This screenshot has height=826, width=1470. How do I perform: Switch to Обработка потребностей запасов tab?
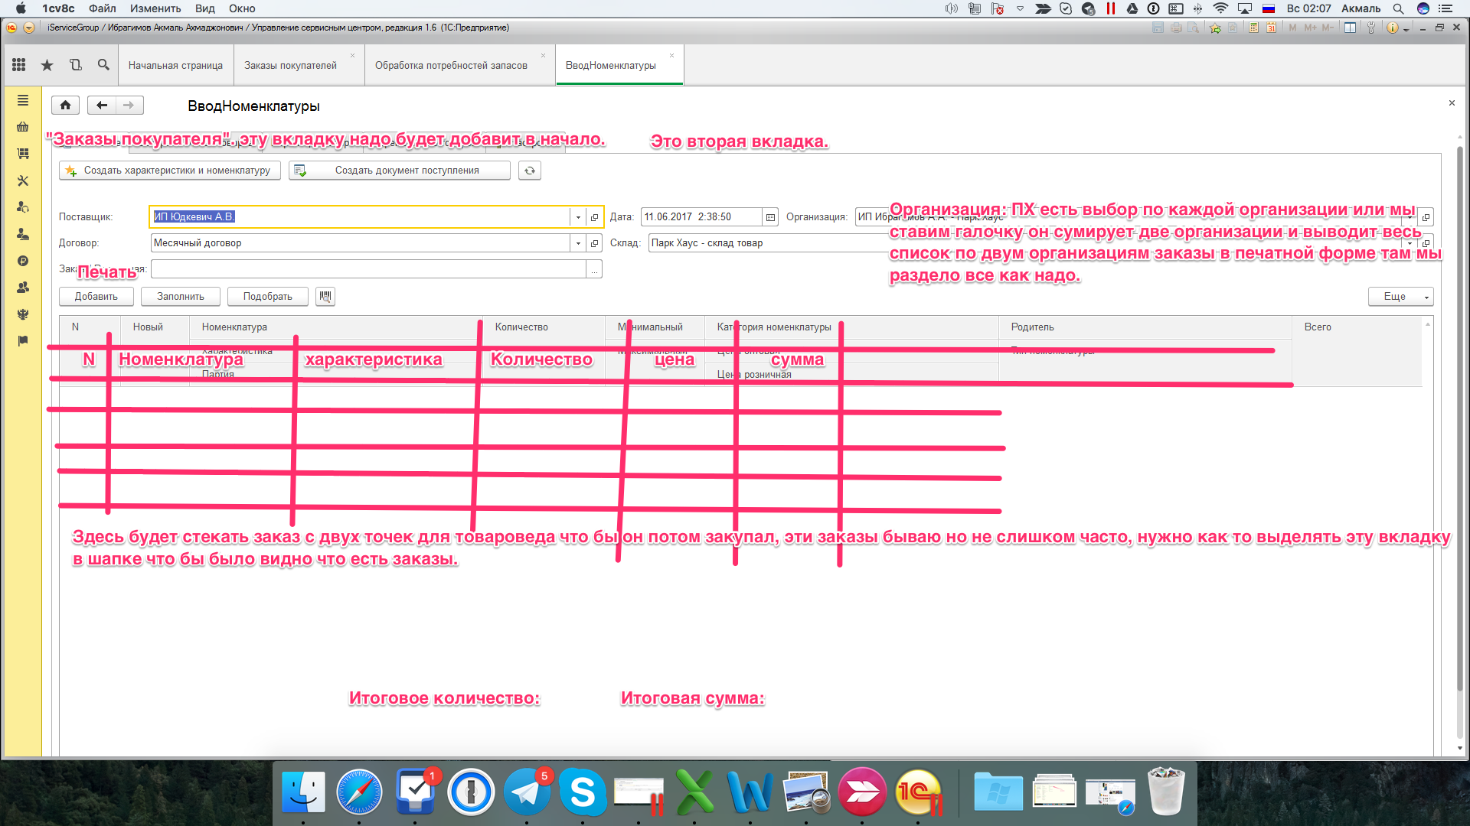[451, 66]
